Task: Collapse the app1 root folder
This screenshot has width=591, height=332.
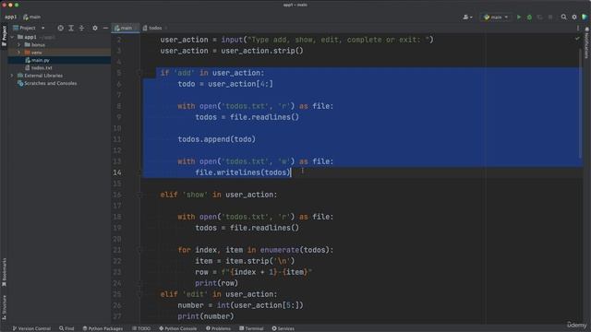Action: point(12,37)
